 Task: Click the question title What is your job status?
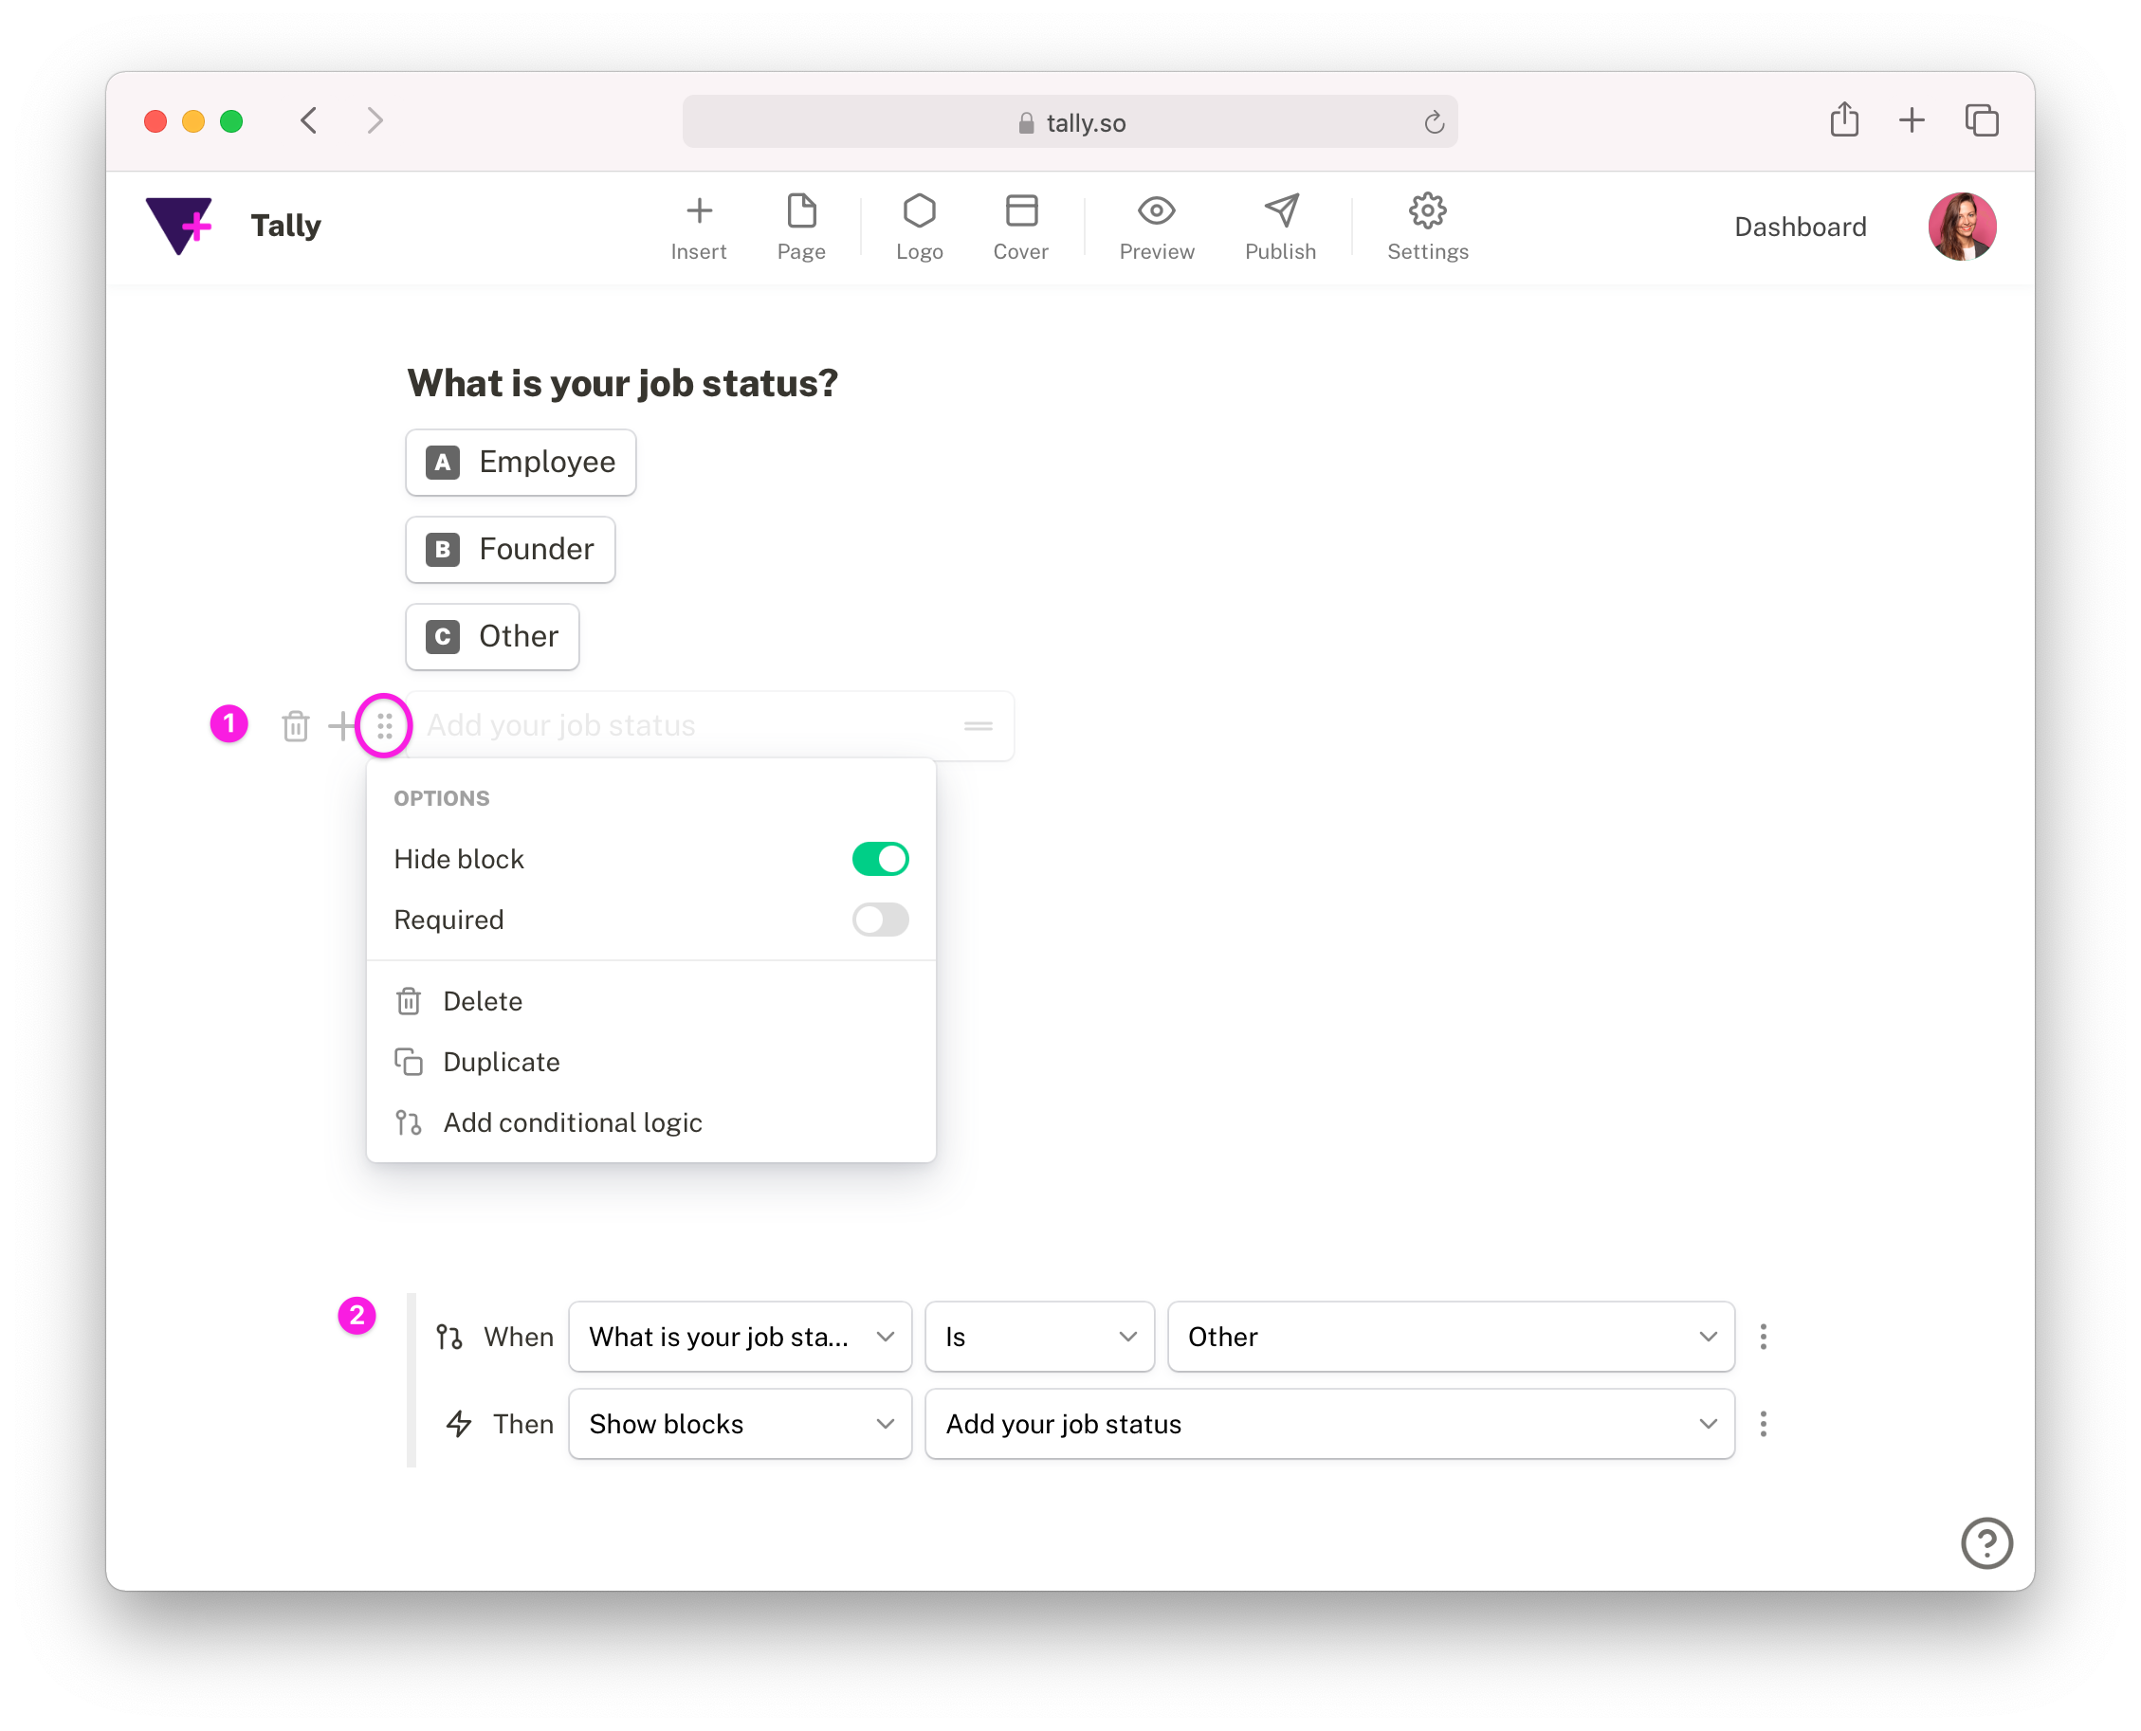tap(622, 383)
